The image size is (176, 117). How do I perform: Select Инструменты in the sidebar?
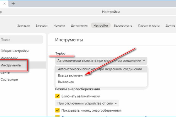point(11,65)
